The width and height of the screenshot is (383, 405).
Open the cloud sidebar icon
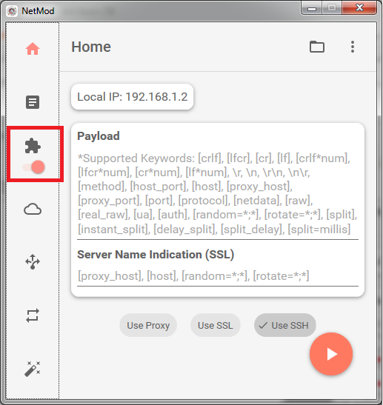(x=33, y=210)
